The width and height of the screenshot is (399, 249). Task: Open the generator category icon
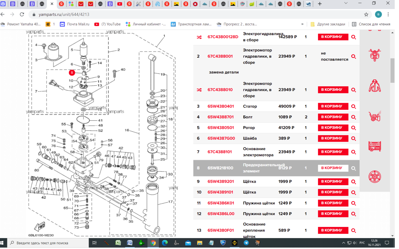(x=375, y=146)
